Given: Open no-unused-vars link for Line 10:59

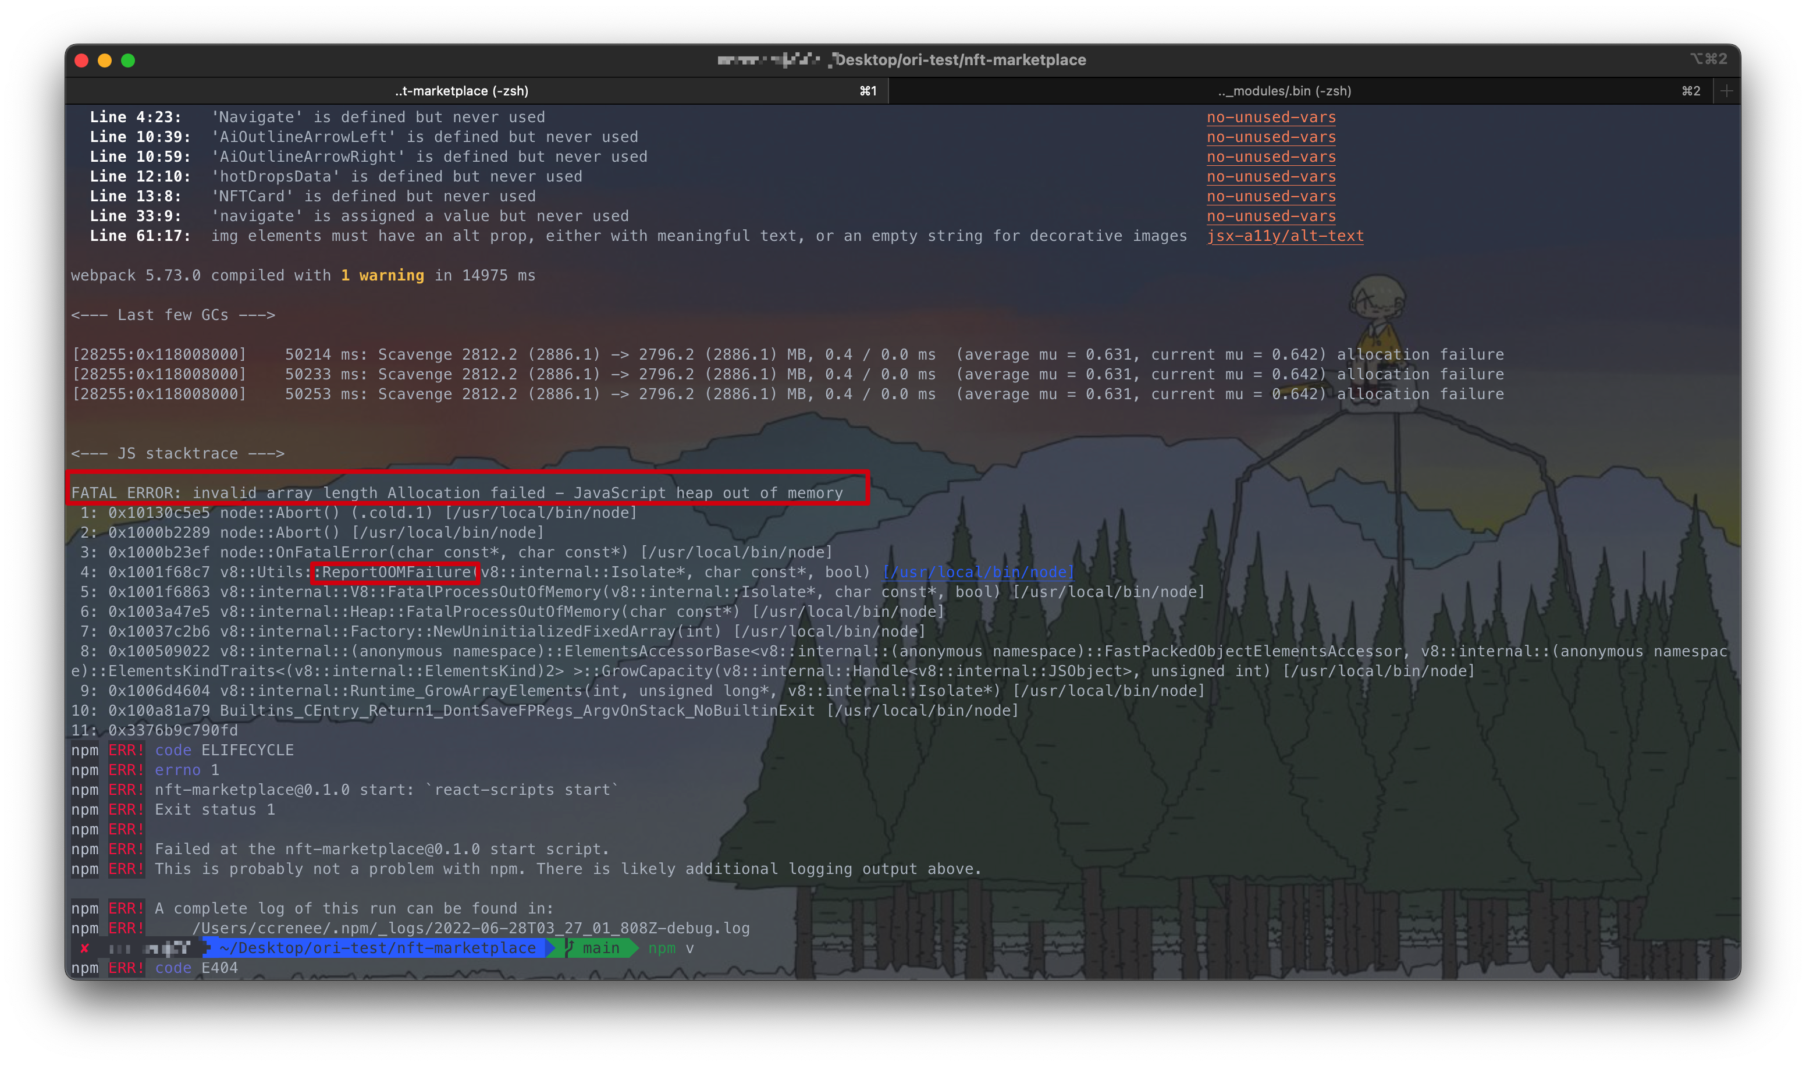Looking at the screenshot, I should pyautogui.click(x=1270, y=157).
